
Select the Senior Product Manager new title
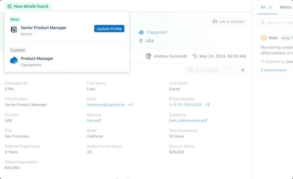point(44,28)
